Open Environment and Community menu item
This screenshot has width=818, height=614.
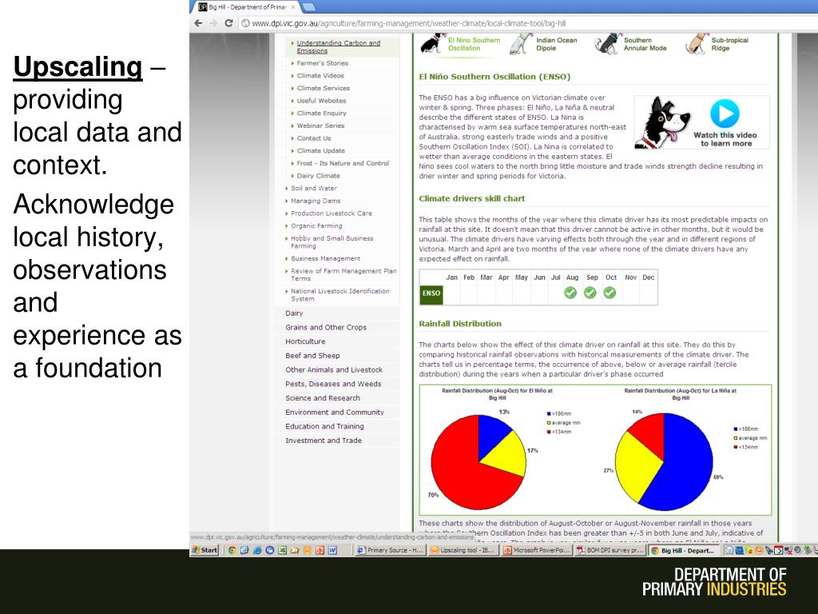pyautogui.click(x=335, y=412)
